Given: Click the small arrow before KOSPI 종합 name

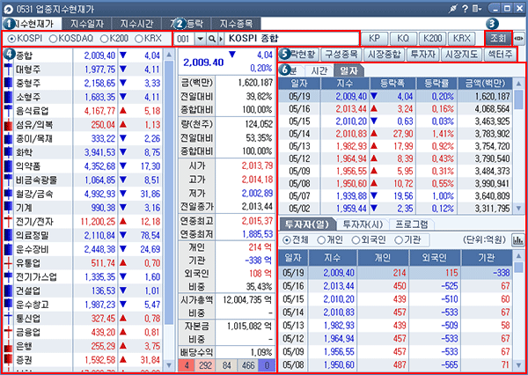Looking at the screenshot, I should point(221,39).
